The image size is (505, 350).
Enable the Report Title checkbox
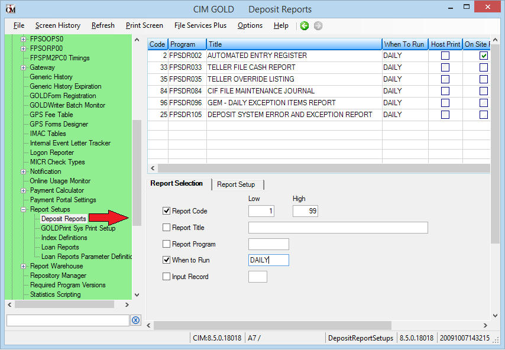166,228
